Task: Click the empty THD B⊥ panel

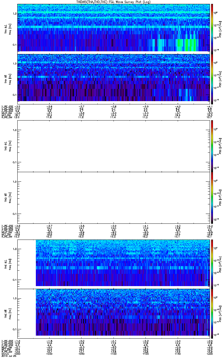Action: 113,146
